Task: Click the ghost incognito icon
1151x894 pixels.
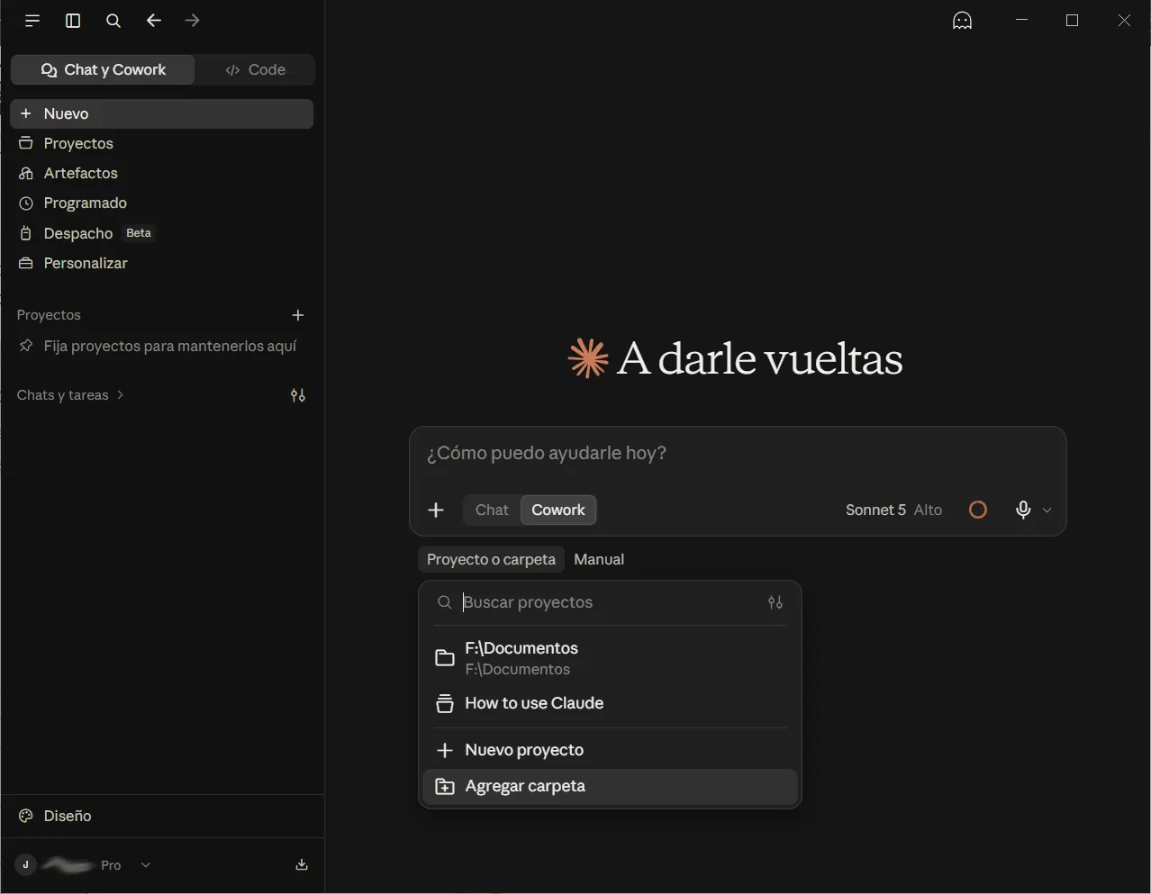Action: point(963,21)
